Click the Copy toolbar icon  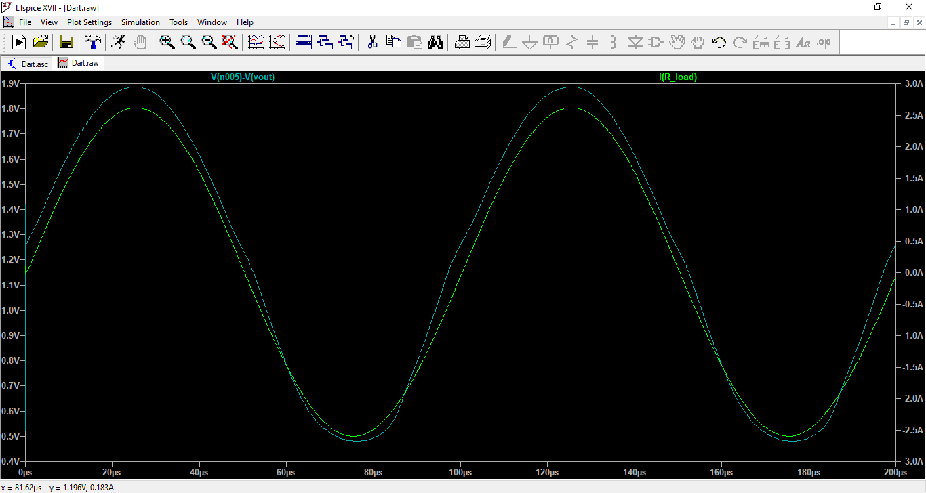click(x=393, y=42)
